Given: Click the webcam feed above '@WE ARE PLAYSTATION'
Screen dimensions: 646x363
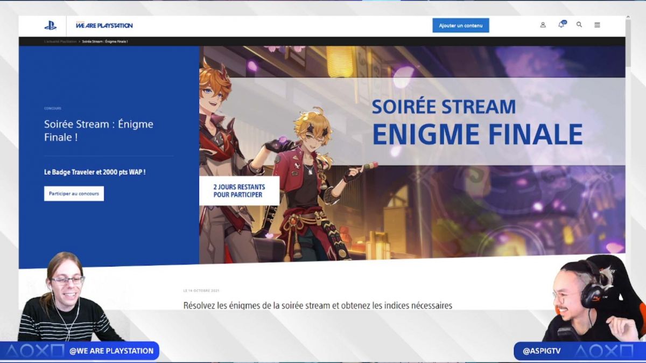Looking at the screenshot, I should pos(70,296).
